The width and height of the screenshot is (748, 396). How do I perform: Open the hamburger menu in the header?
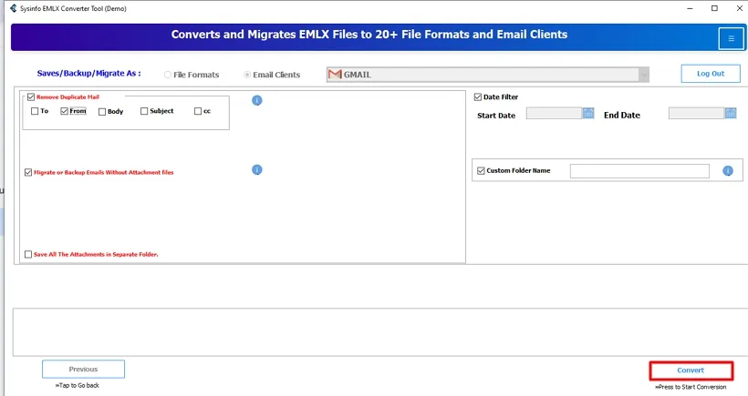pyautogui.click(x=731, y=38)
